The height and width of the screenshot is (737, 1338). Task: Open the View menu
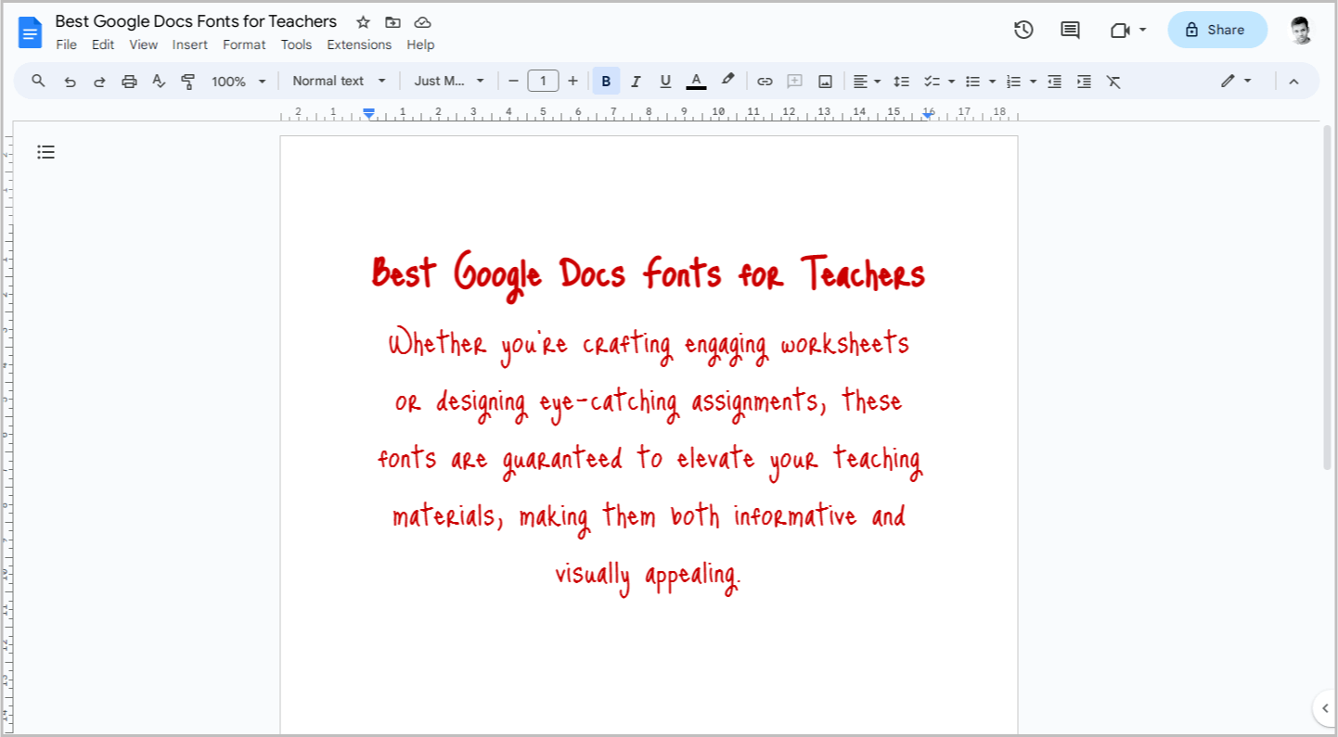pyautogui.click(x=143, y=44)
